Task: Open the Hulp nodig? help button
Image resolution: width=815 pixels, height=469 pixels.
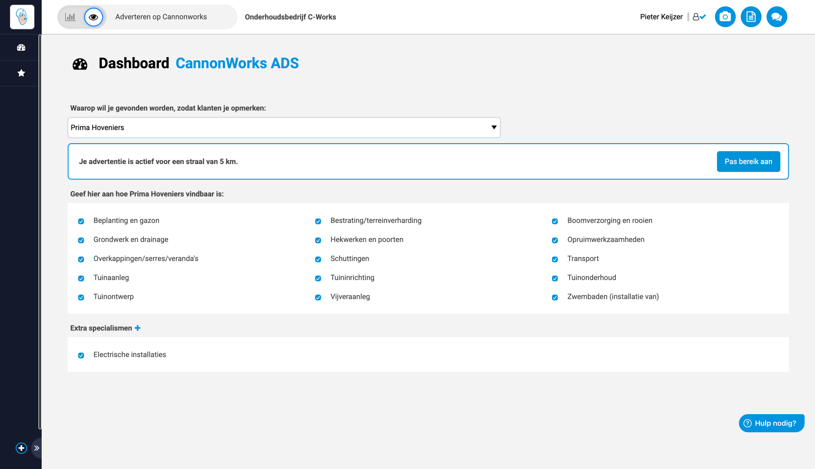Action: 771,423
